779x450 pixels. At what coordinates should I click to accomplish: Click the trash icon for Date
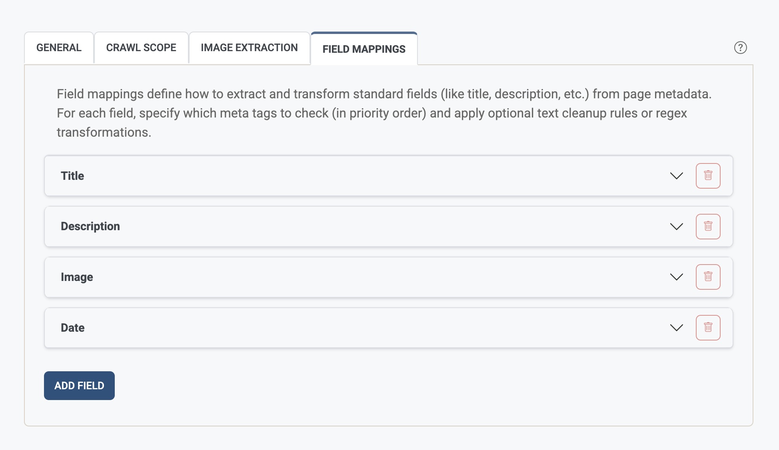708,328
